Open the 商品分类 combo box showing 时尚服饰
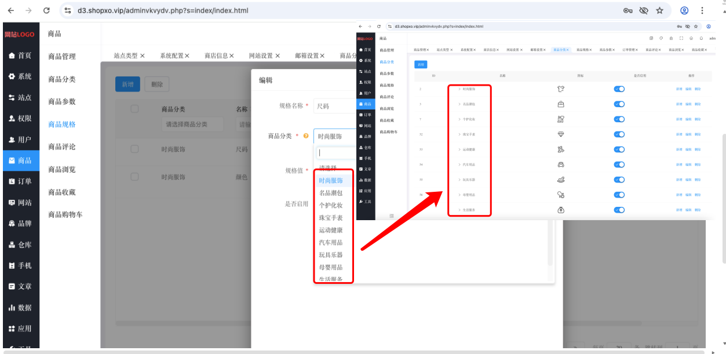Screen dimensions: 726x354 tap(334, 136)
